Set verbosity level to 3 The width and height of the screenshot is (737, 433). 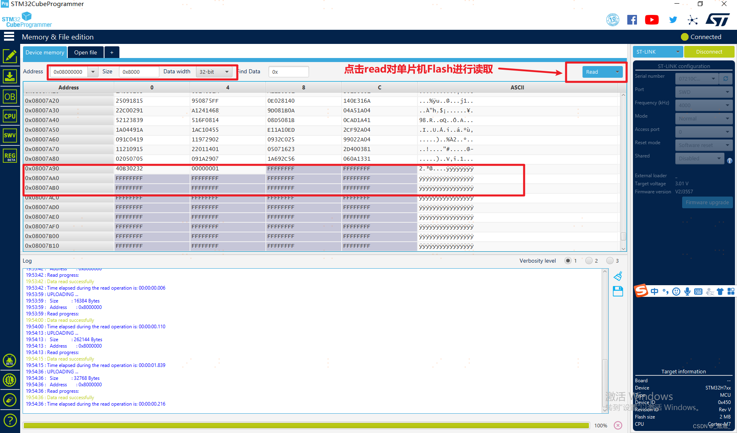coord(610,261)
